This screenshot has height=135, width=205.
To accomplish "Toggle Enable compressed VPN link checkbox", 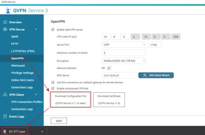I will (x=53, y=88).
